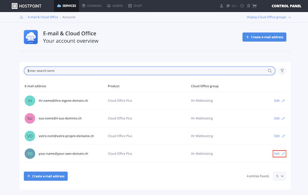This screenshot has height=195, width=308.
Task: Select ihr.name@ihre-eigene-domain.ch address
Action: 63,101
